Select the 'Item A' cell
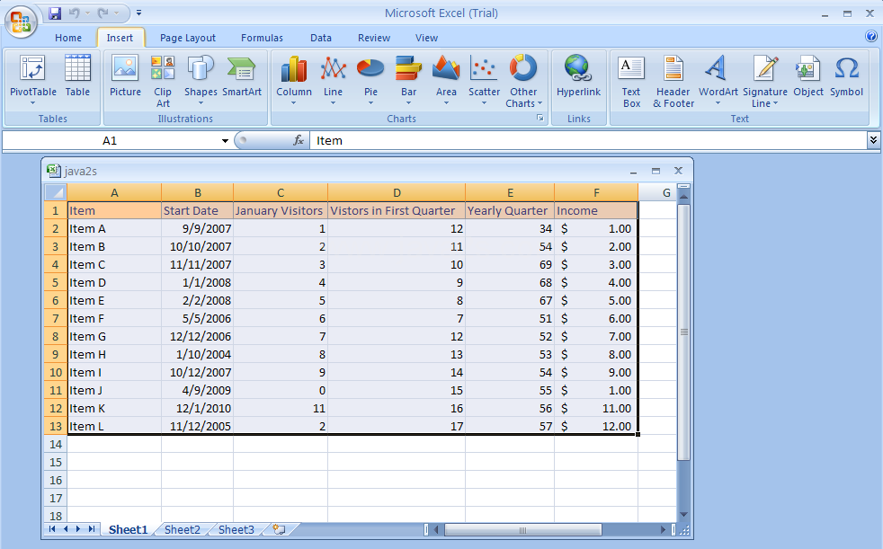Image resolution: width=883 pixels, height=549 pixels. [114, 228]
